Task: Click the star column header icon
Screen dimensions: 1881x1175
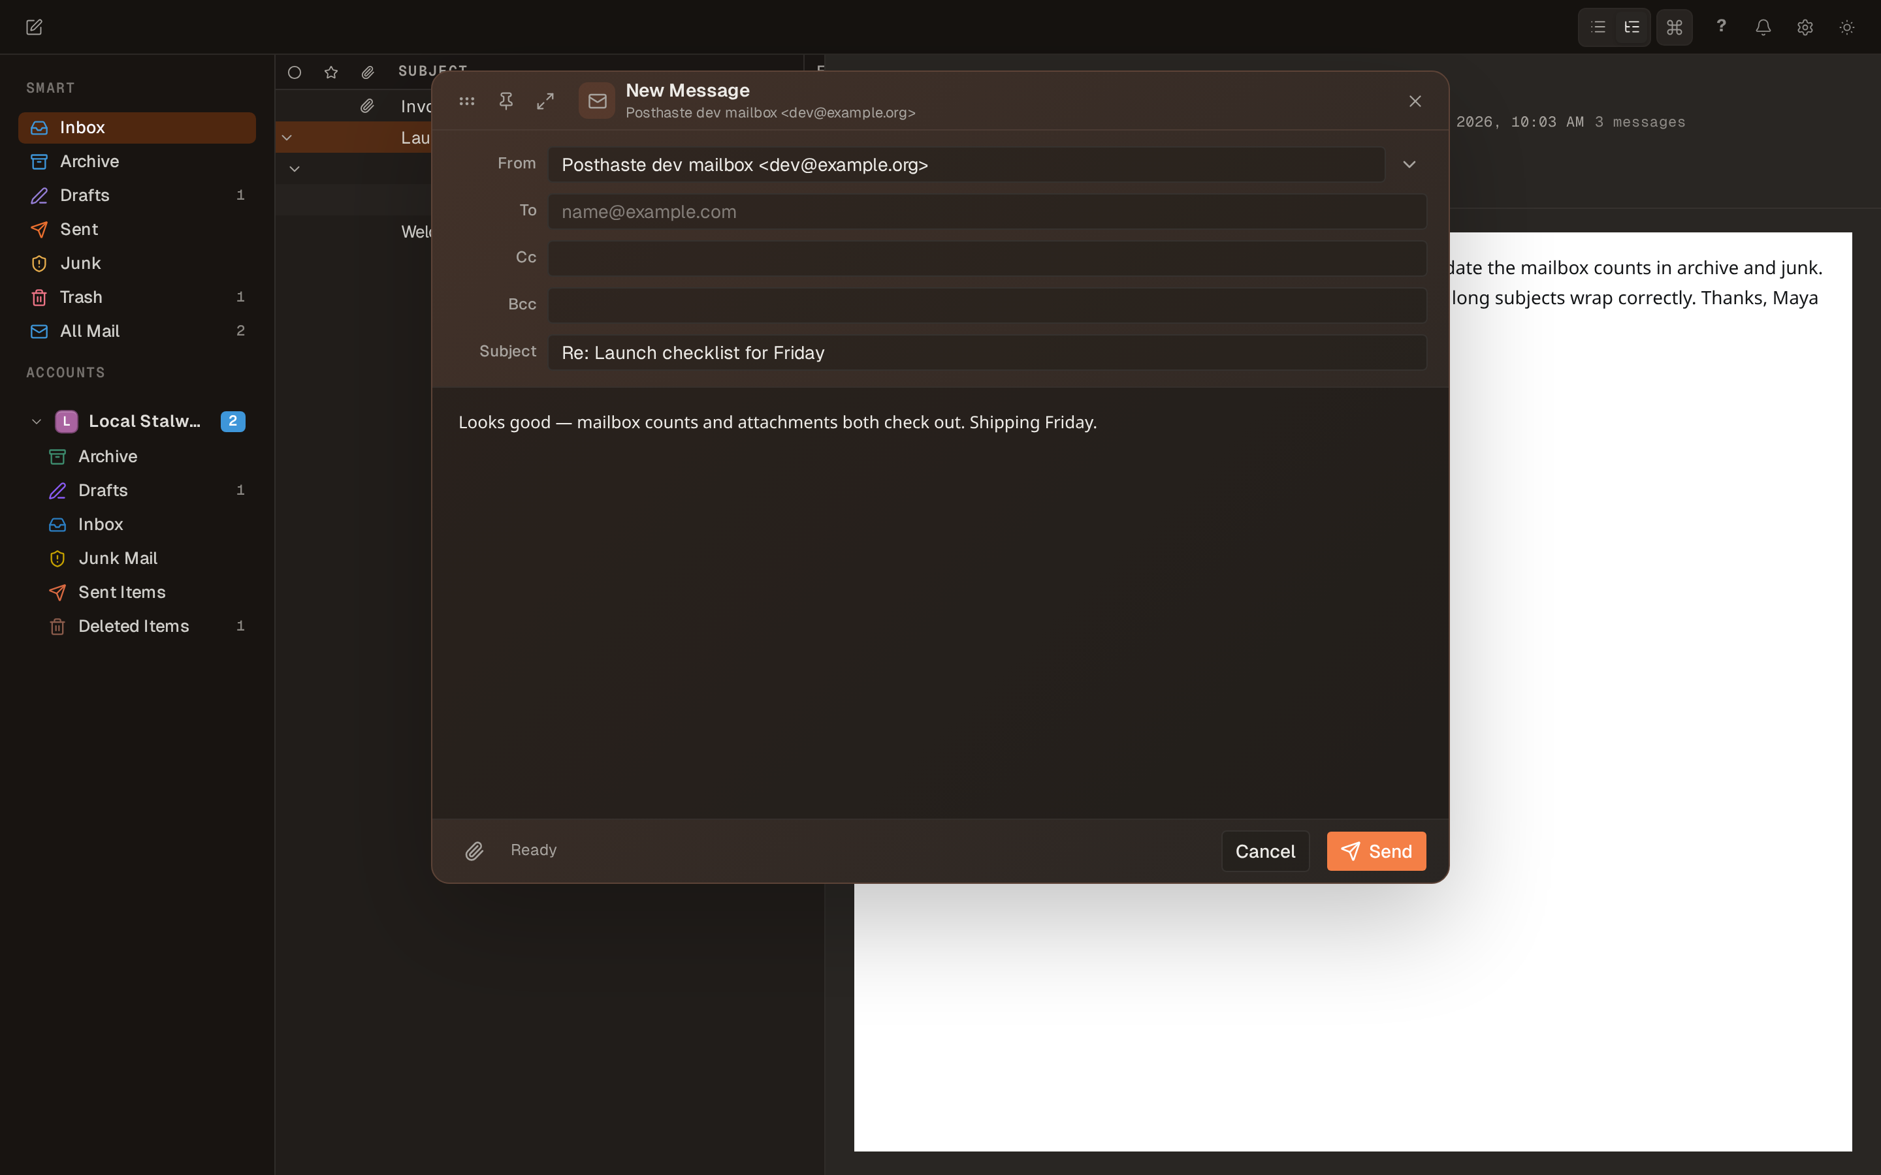Action: tap(331, 72)
